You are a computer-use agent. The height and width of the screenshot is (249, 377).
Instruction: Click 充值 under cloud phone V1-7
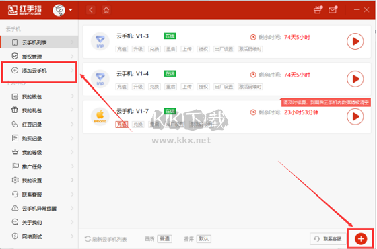click(x=122, y=124)
